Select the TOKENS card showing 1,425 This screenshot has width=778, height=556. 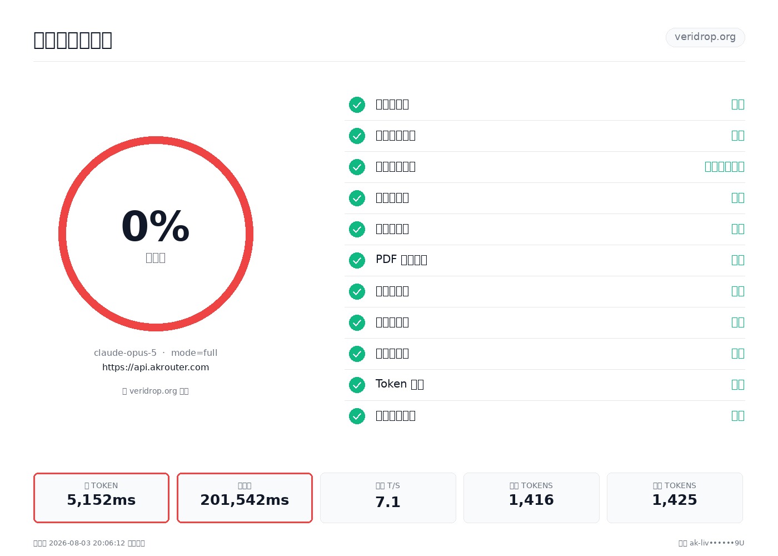(x=675, y=498)
